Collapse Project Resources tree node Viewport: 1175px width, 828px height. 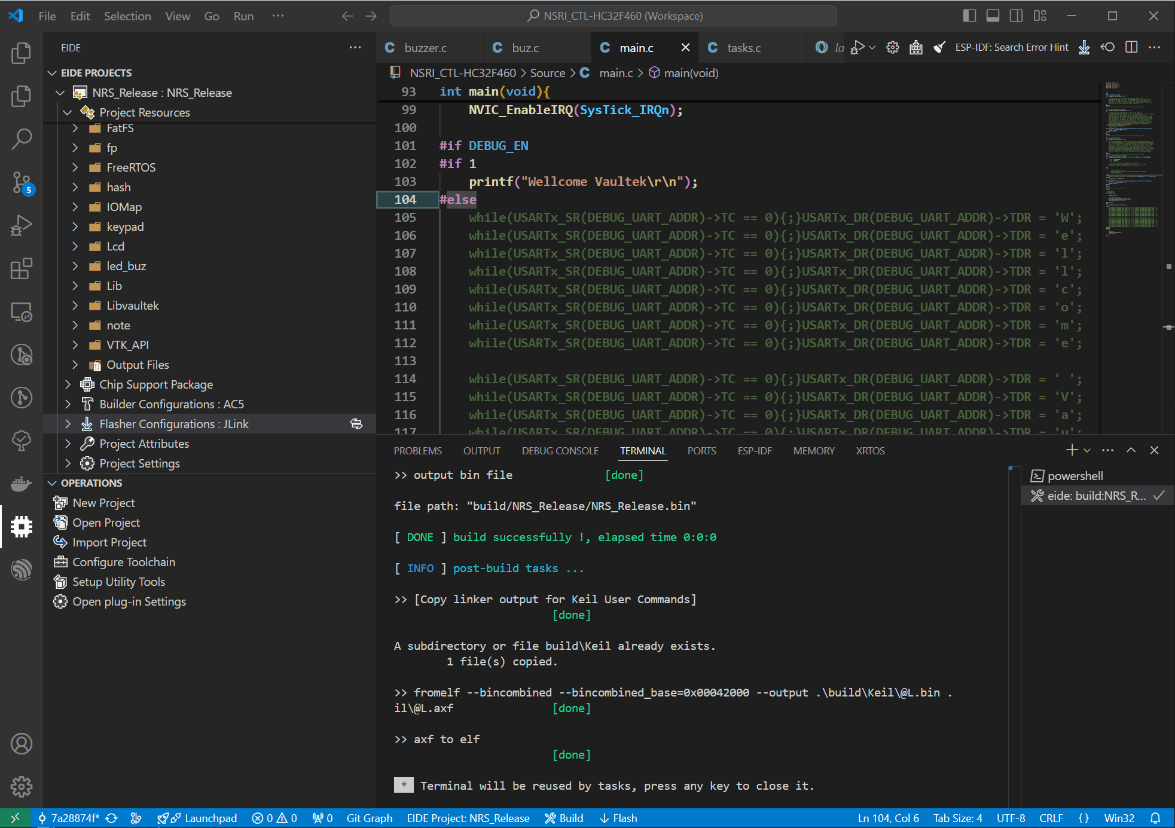[x=67, y=112]
